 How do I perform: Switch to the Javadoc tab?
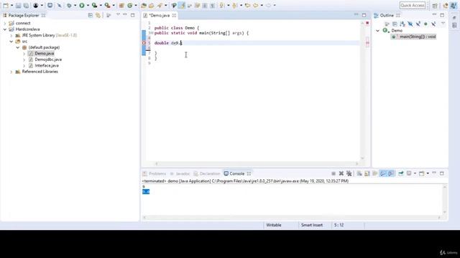tap(180, 173)
